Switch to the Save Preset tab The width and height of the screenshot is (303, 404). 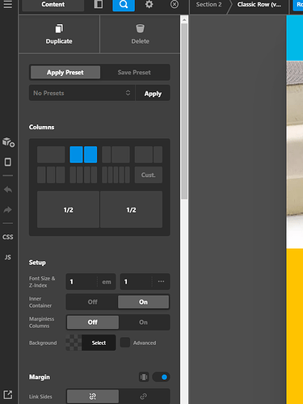click(x=134, y=72)
